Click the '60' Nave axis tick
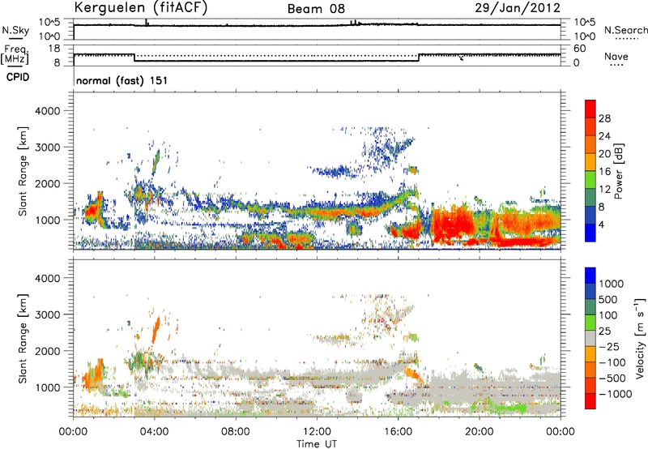The height and width of the screenshot is (449, 648). [x=580, y=49]
